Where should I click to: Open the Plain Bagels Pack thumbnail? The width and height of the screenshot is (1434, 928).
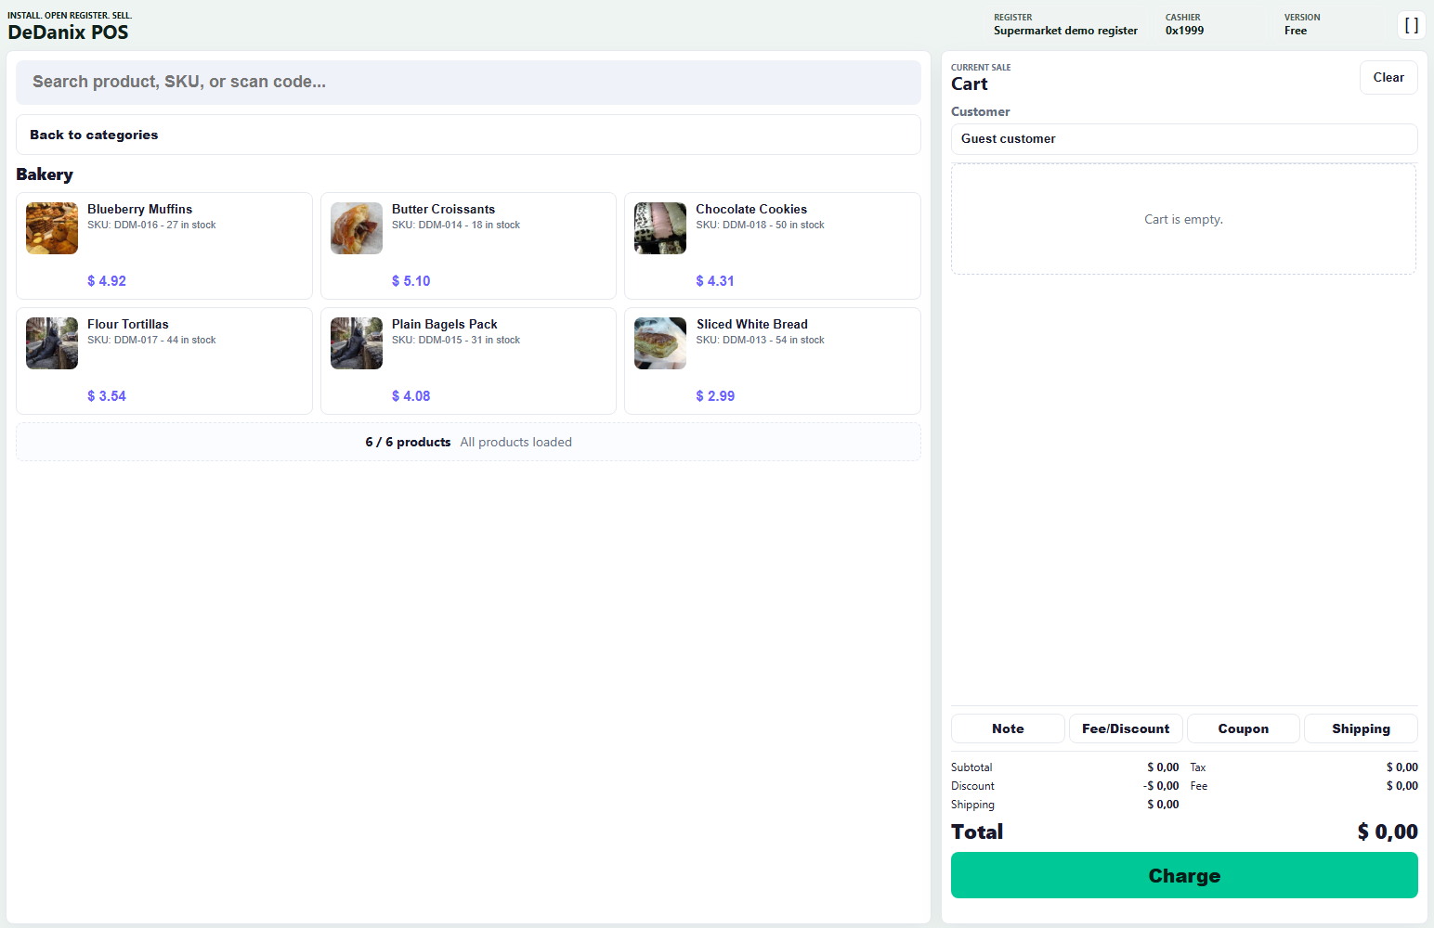point(357,343)
